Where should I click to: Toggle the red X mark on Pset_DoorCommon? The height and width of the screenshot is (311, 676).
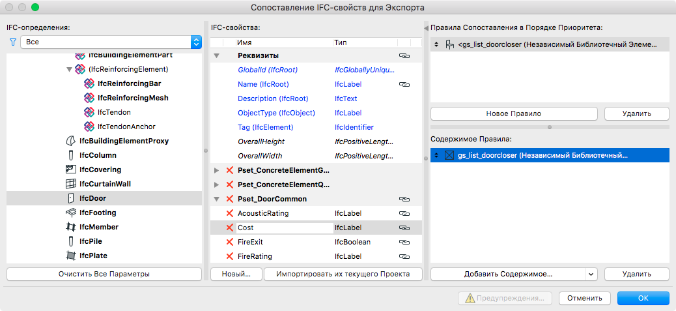229,199
